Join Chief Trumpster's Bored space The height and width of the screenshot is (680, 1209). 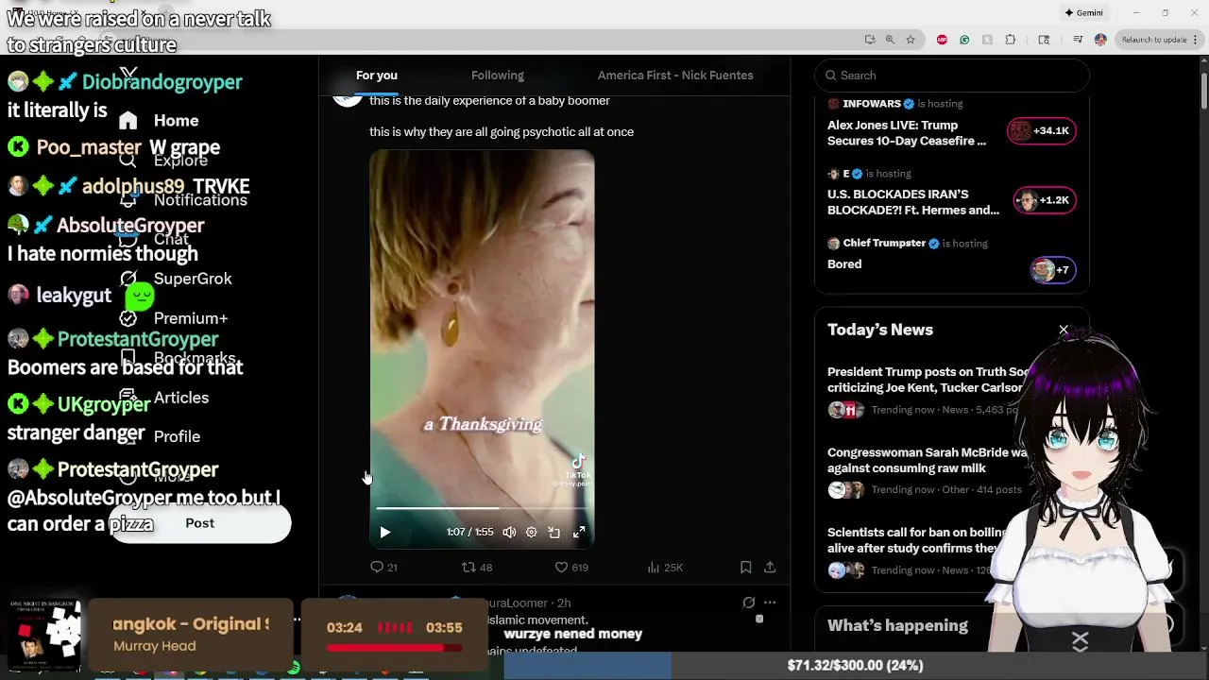[x=844, y=264]
